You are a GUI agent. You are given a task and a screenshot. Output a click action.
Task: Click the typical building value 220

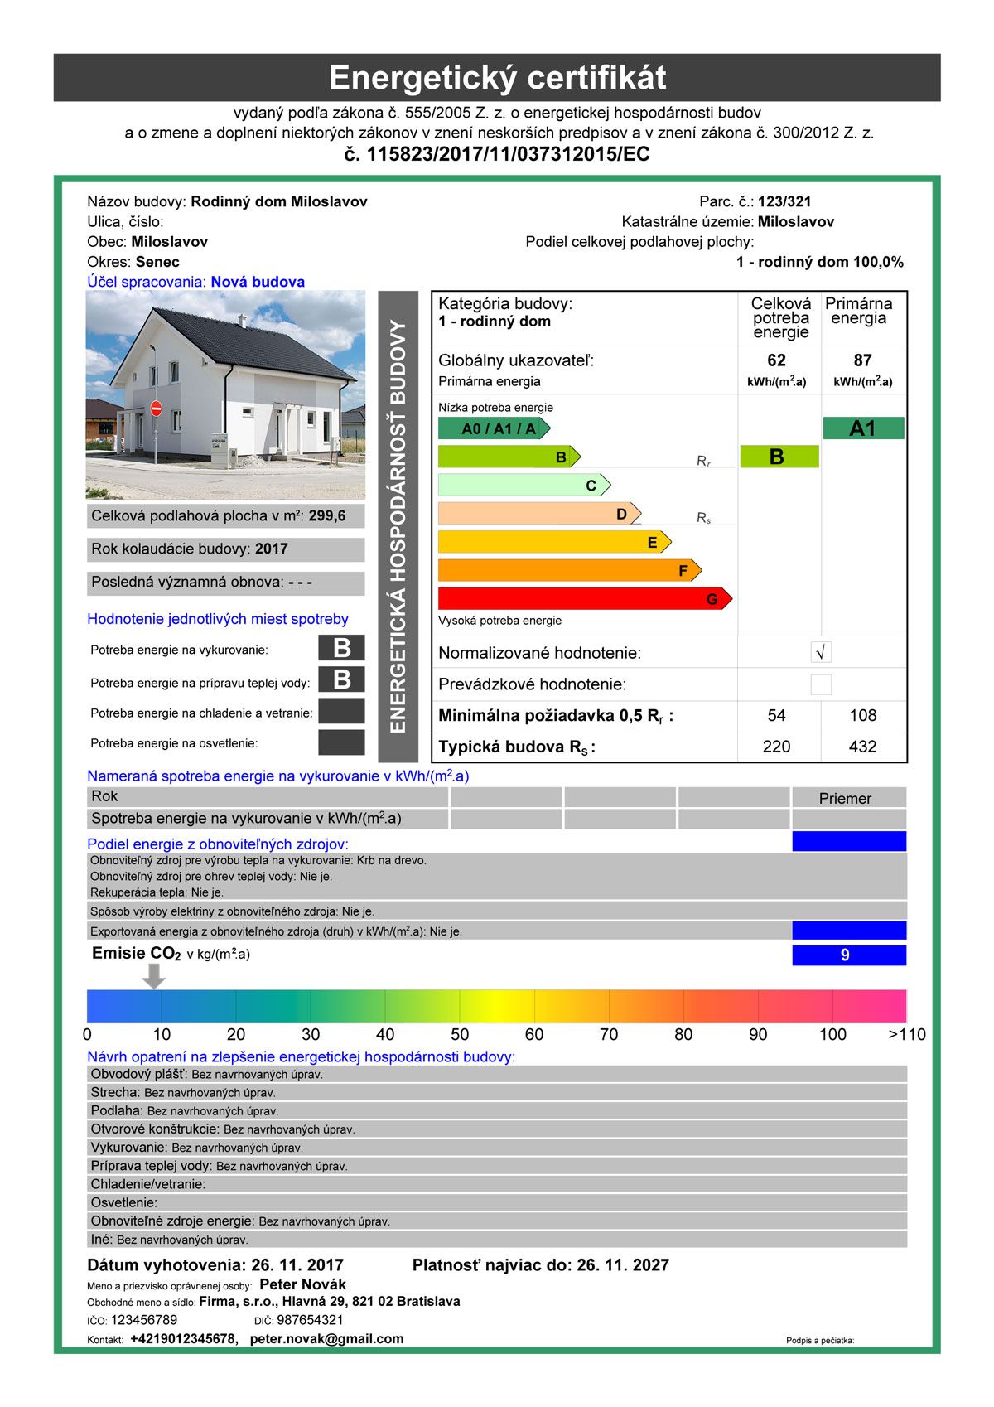point(777,747)
